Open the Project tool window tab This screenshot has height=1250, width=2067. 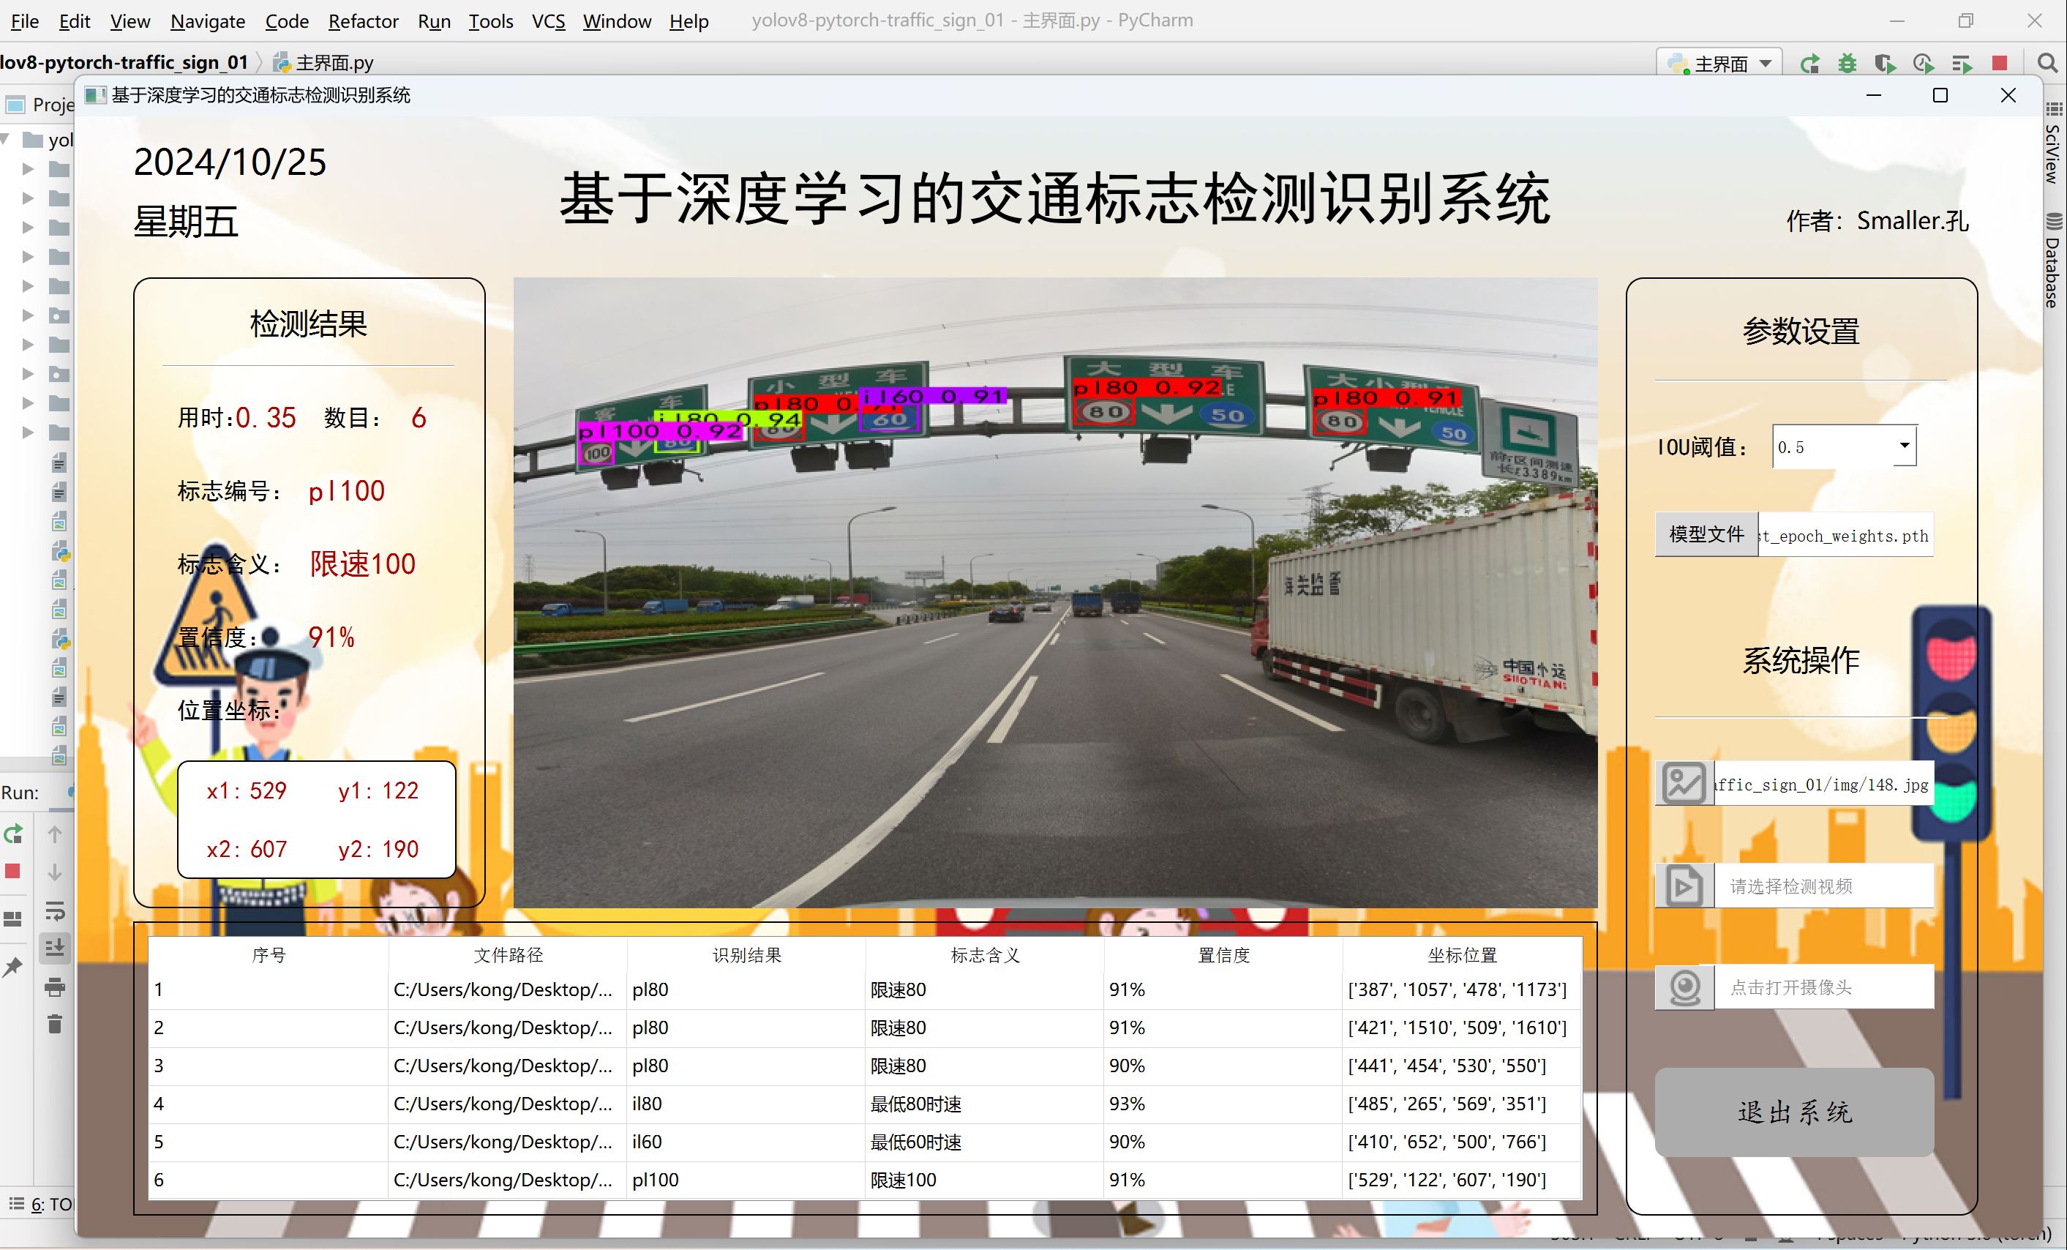pos(40,105)
